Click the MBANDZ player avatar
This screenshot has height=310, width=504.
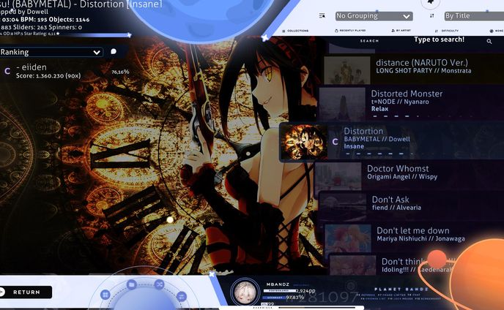[245, 292]
